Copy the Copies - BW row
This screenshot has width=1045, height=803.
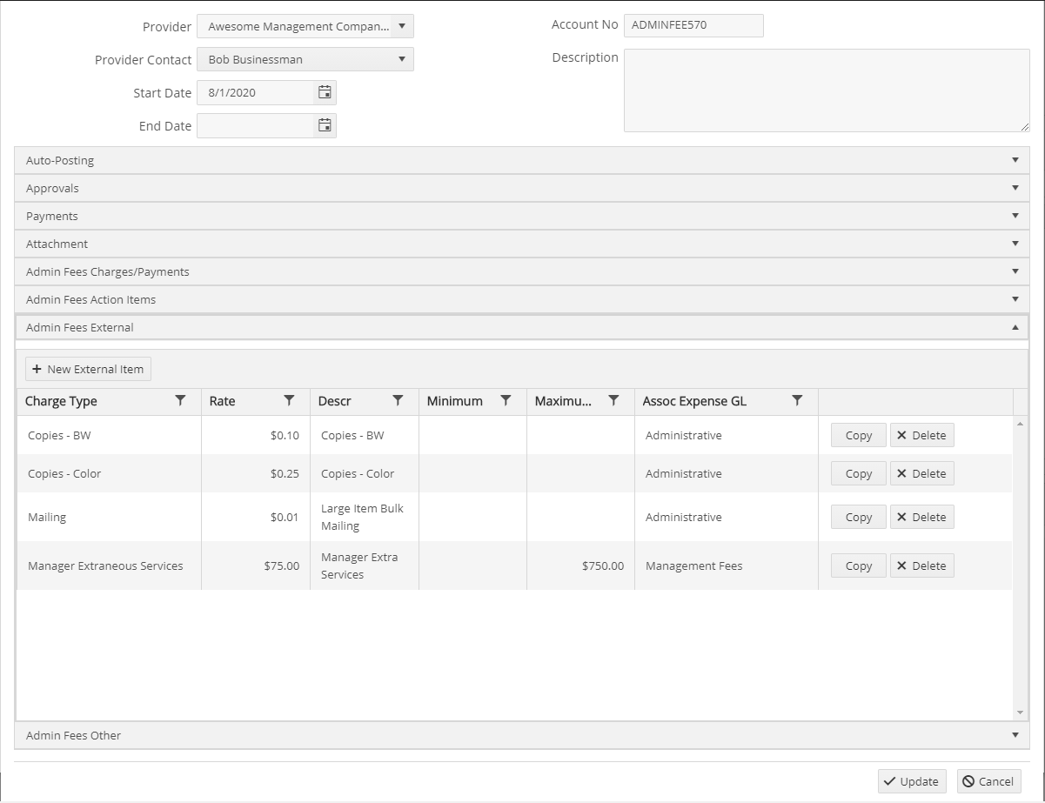[x=859, y=435]
